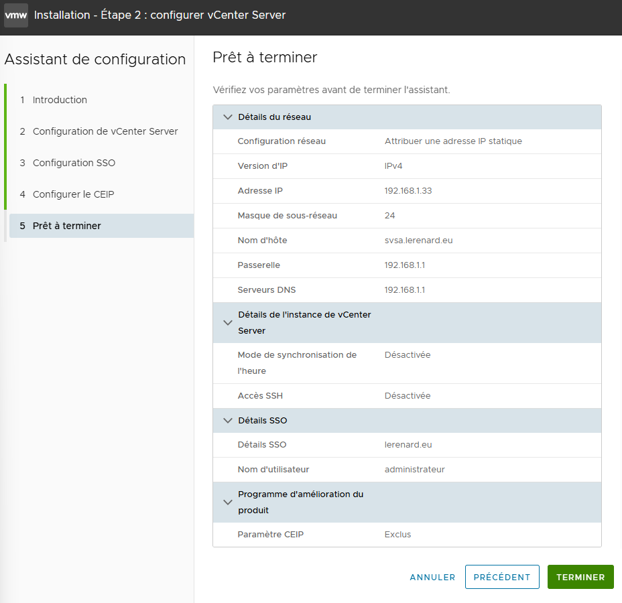Screen dimensions: 622x603
Task: Click the 'Masque de sous-réseau' label
Action: (x=287, y=215)
